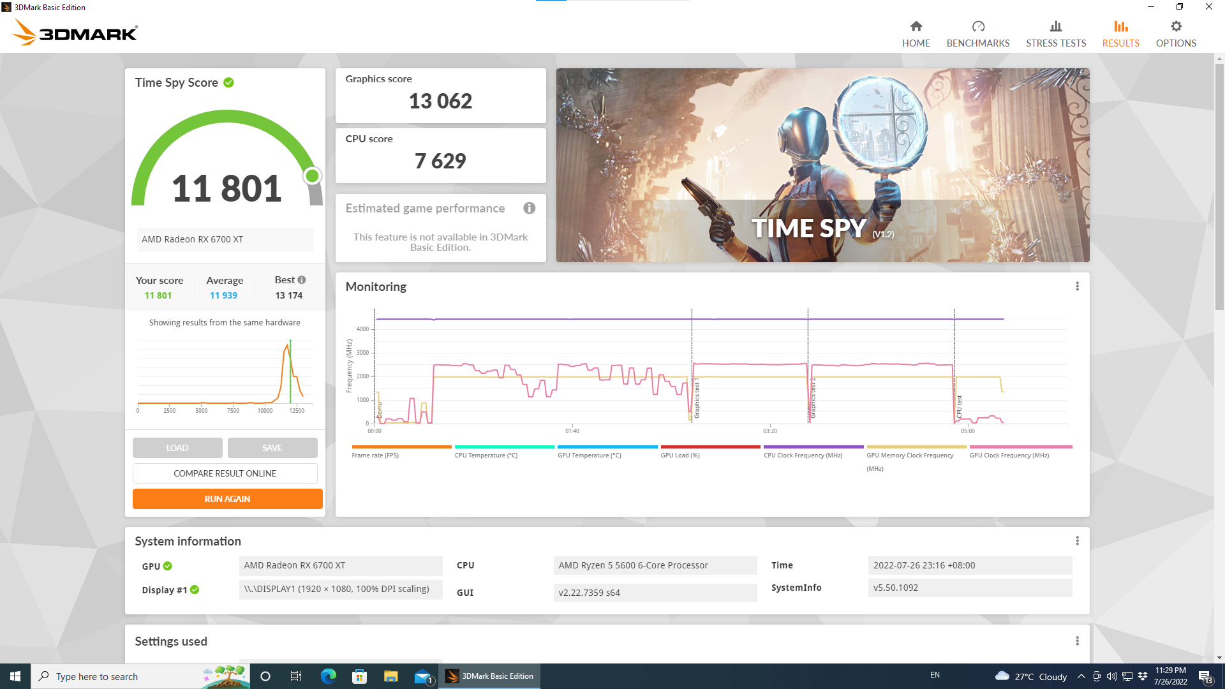Click the info icon beside Best score
This screenshot has width=1225, height=689.
pyautogui.click(x=302, y=279)
